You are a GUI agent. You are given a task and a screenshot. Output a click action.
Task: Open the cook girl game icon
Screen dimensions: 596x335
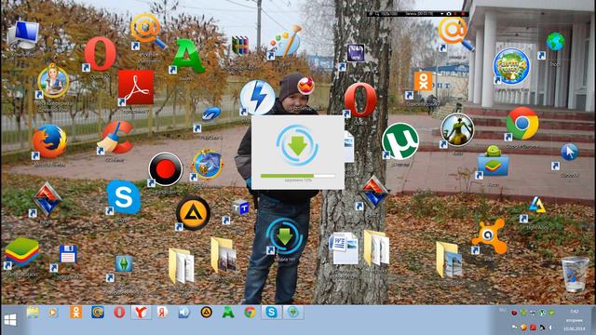click(x=53, y=81)
